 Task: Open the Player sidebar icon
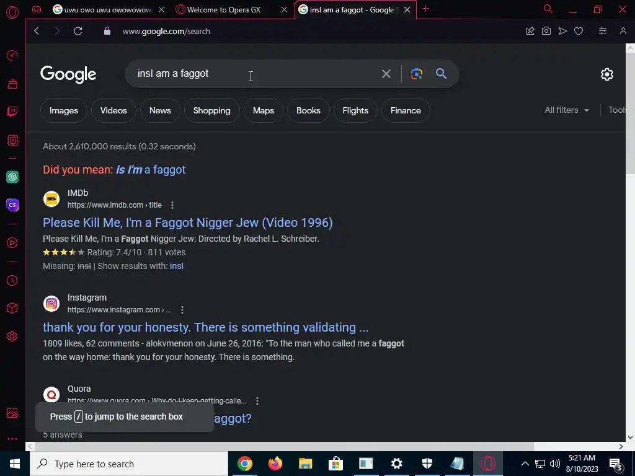coord(12,242)
